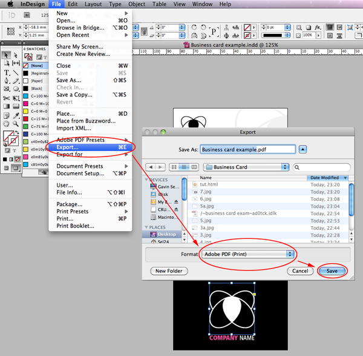Pick the Pen tool
Image resolution: width=363 pixels, height=356 pixels.
click(6, 81)
